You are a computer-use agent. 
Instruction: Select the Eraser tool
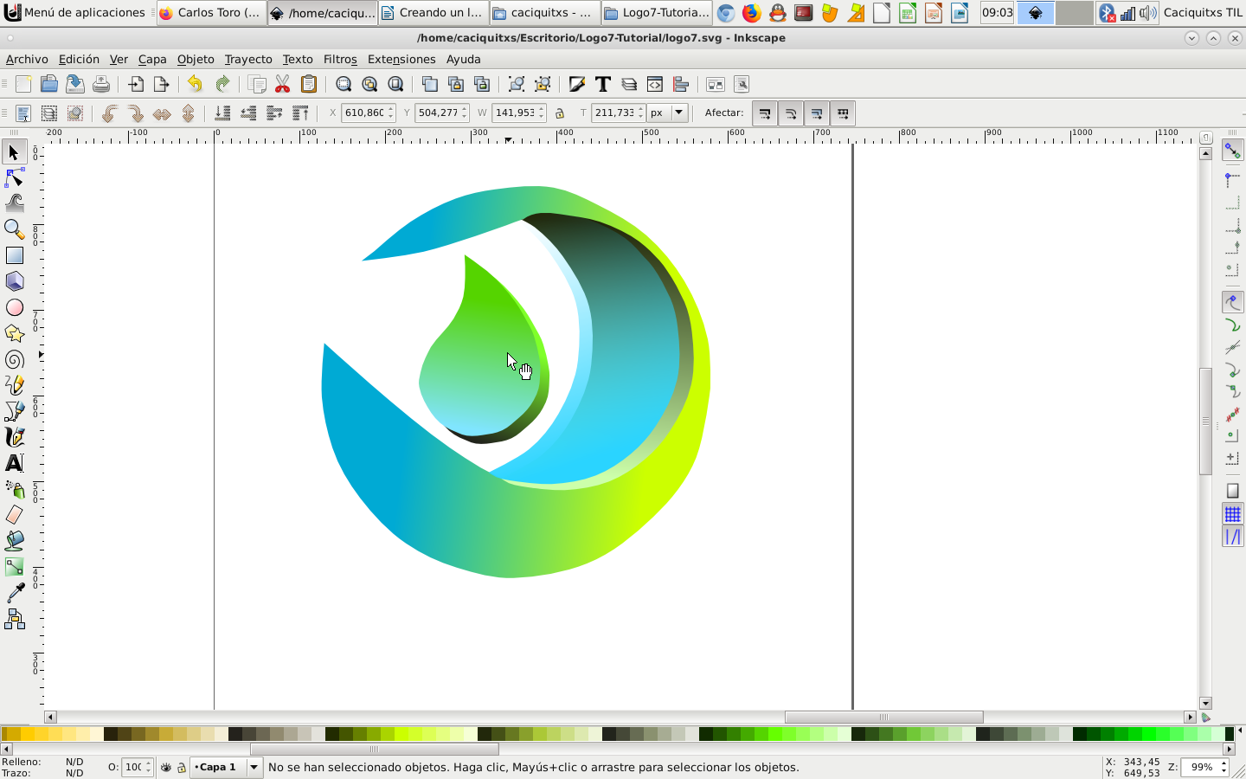click(15, 515)
